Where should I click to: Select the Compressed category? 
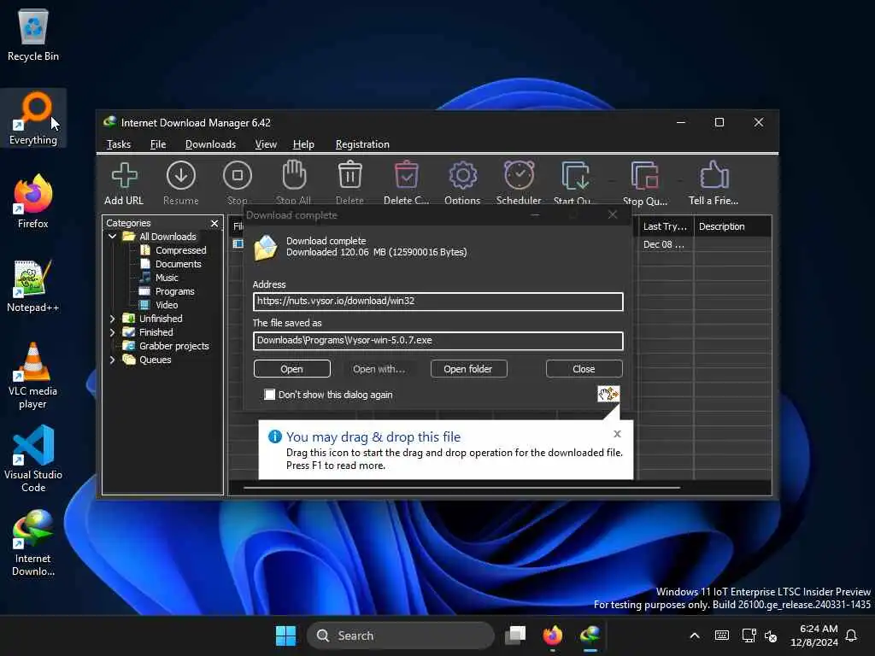pos(181,250)
